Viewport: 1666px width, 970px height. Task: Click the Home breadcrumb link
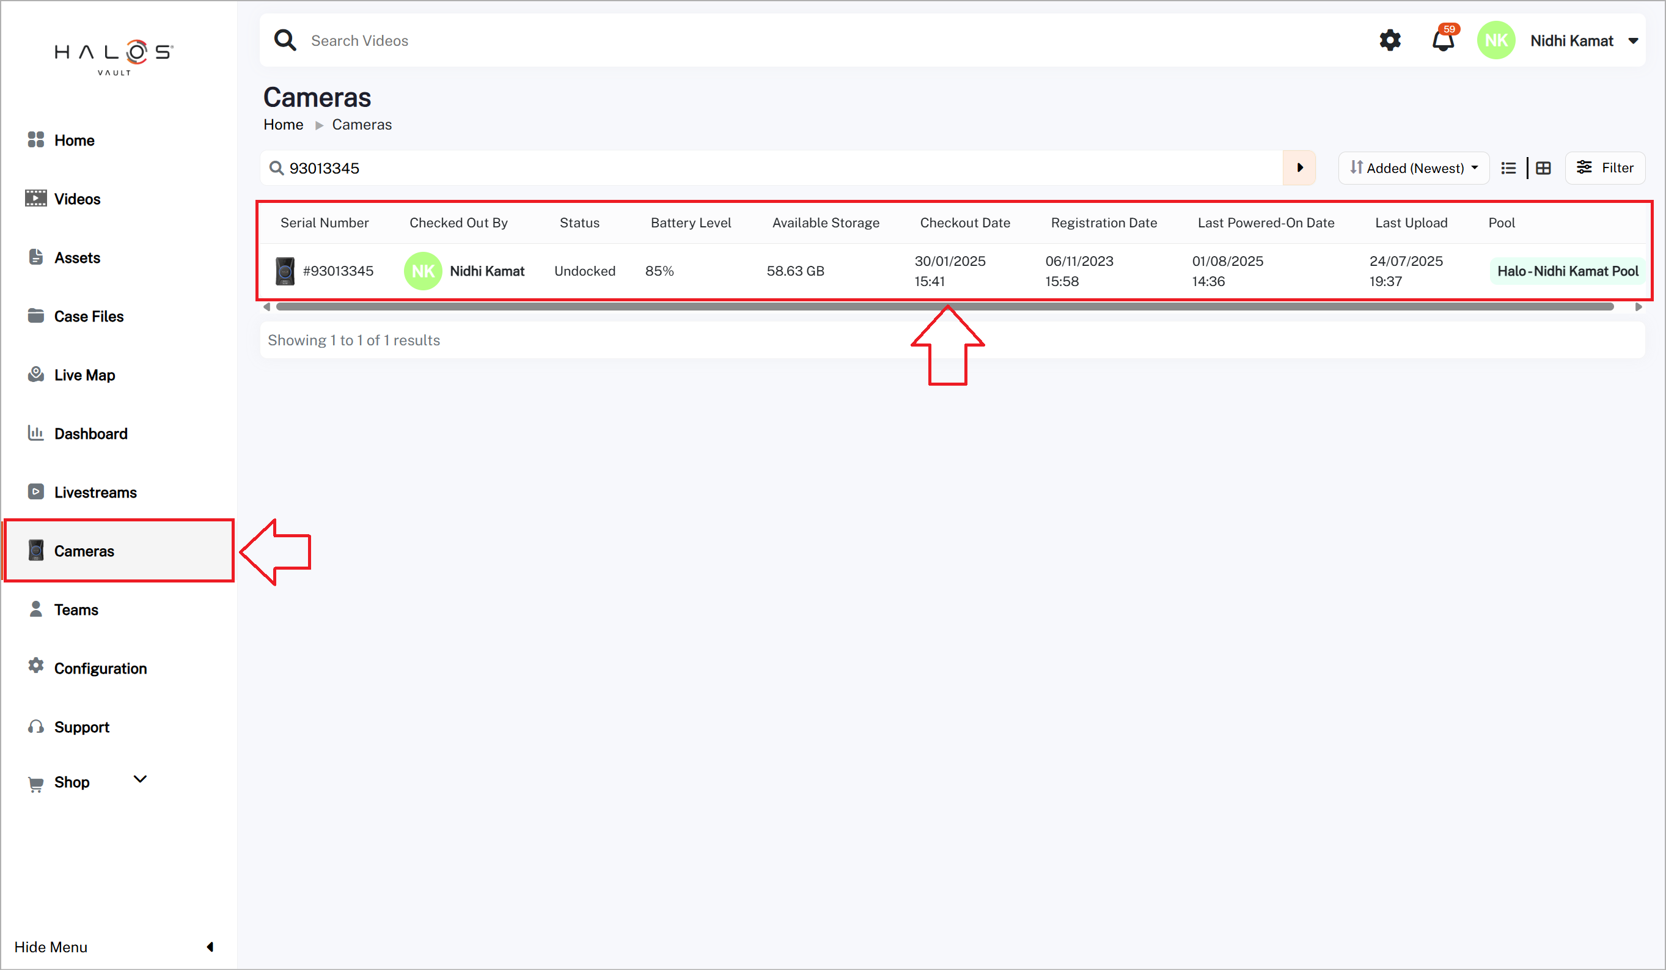[x=283, y=124]
